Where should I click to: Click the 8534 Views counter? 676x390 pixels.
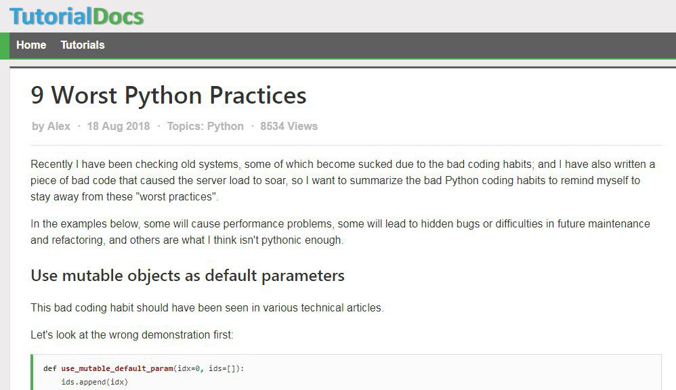click(x=289, y=126)
